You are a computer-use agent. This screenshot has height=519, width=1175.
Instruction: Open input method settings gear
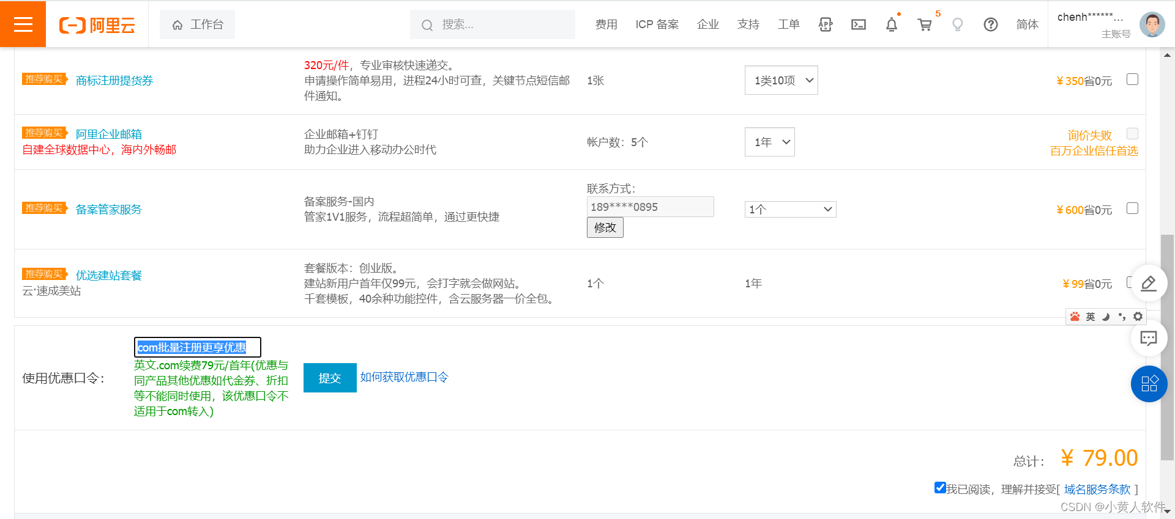(1138, 317)
